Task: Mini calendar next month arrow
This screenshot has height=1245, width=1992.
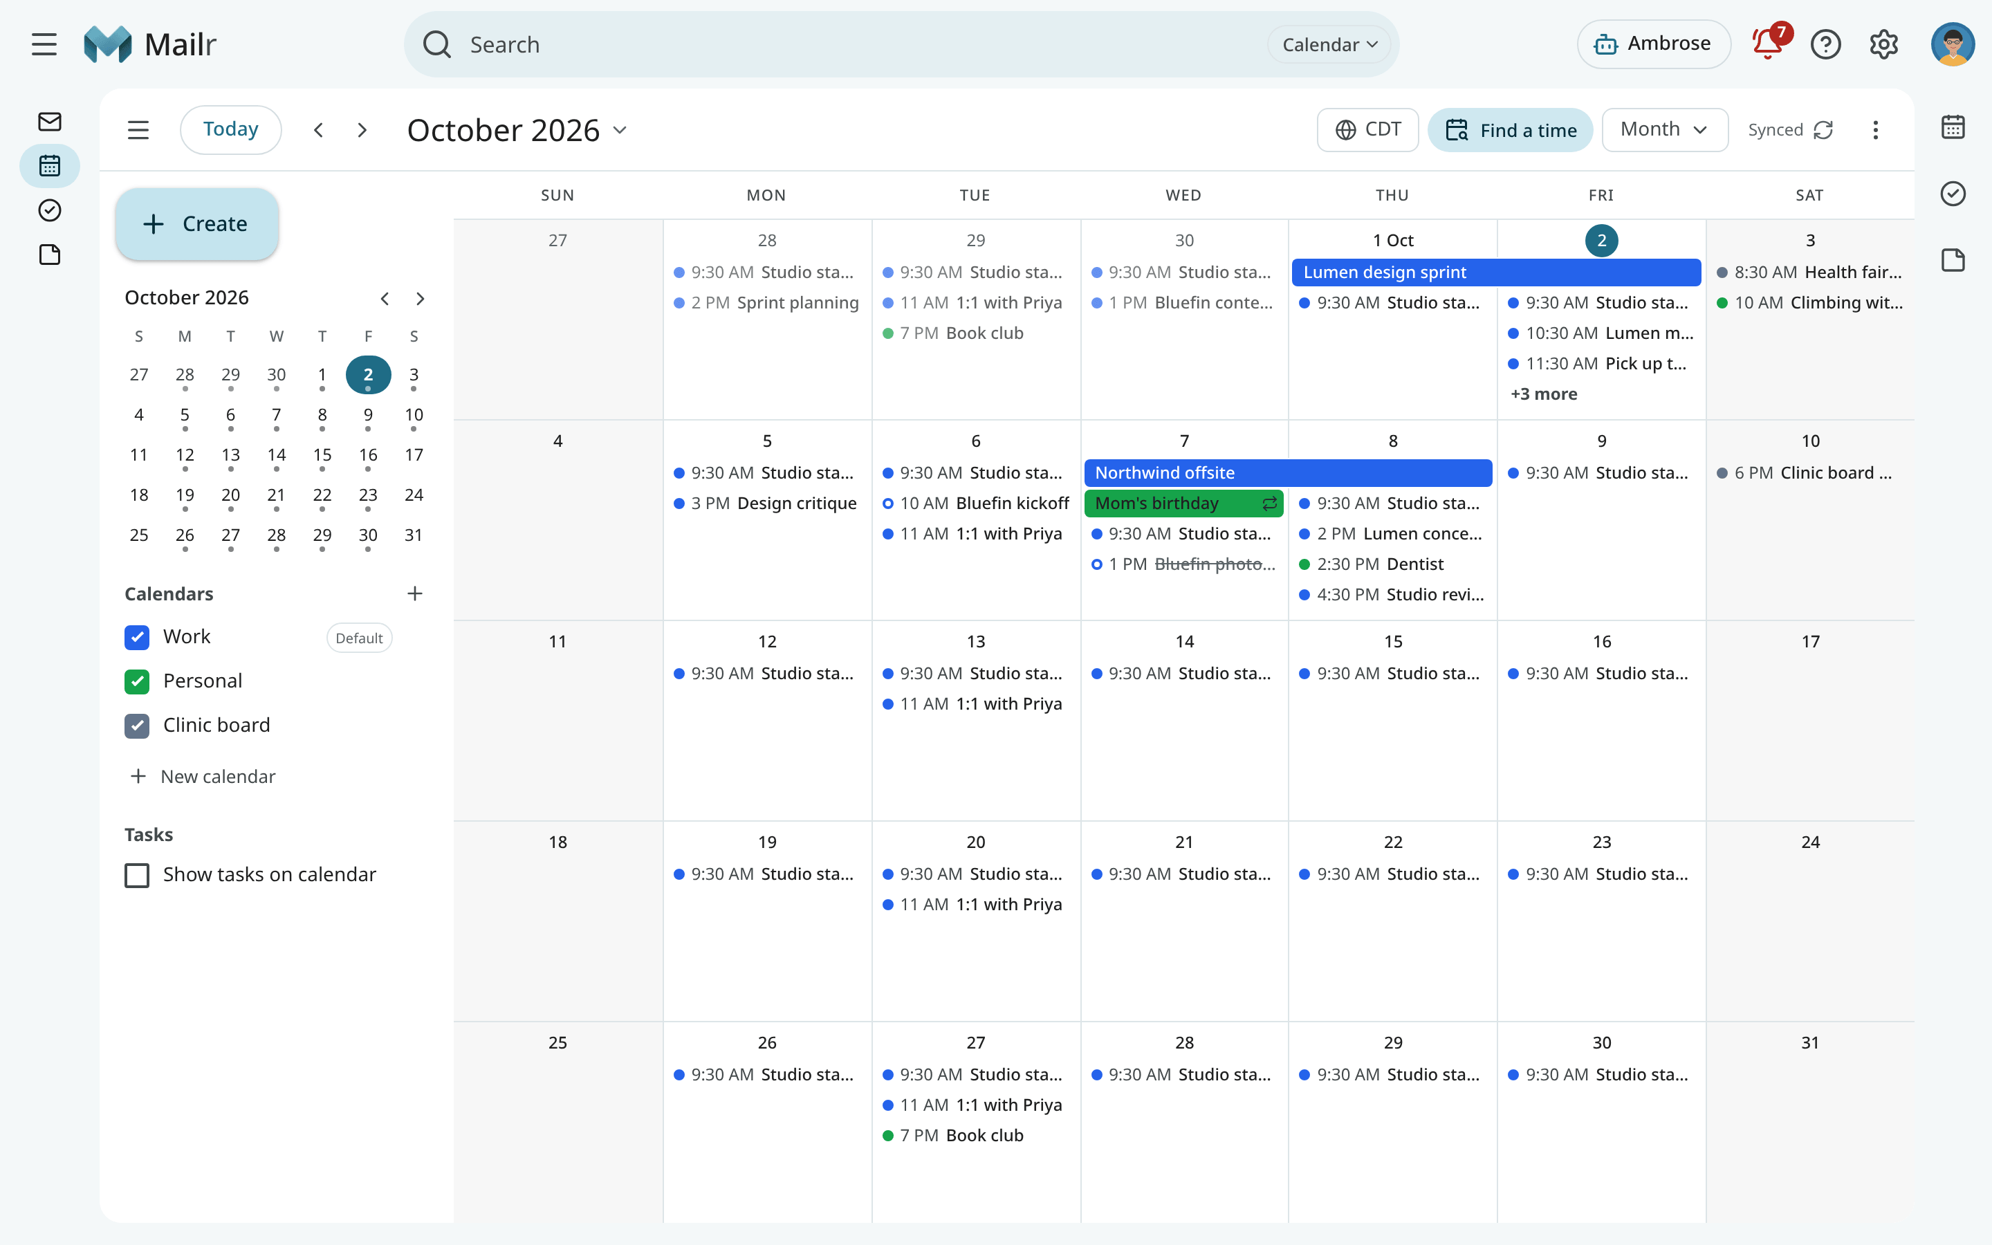Action: (421, 299)
